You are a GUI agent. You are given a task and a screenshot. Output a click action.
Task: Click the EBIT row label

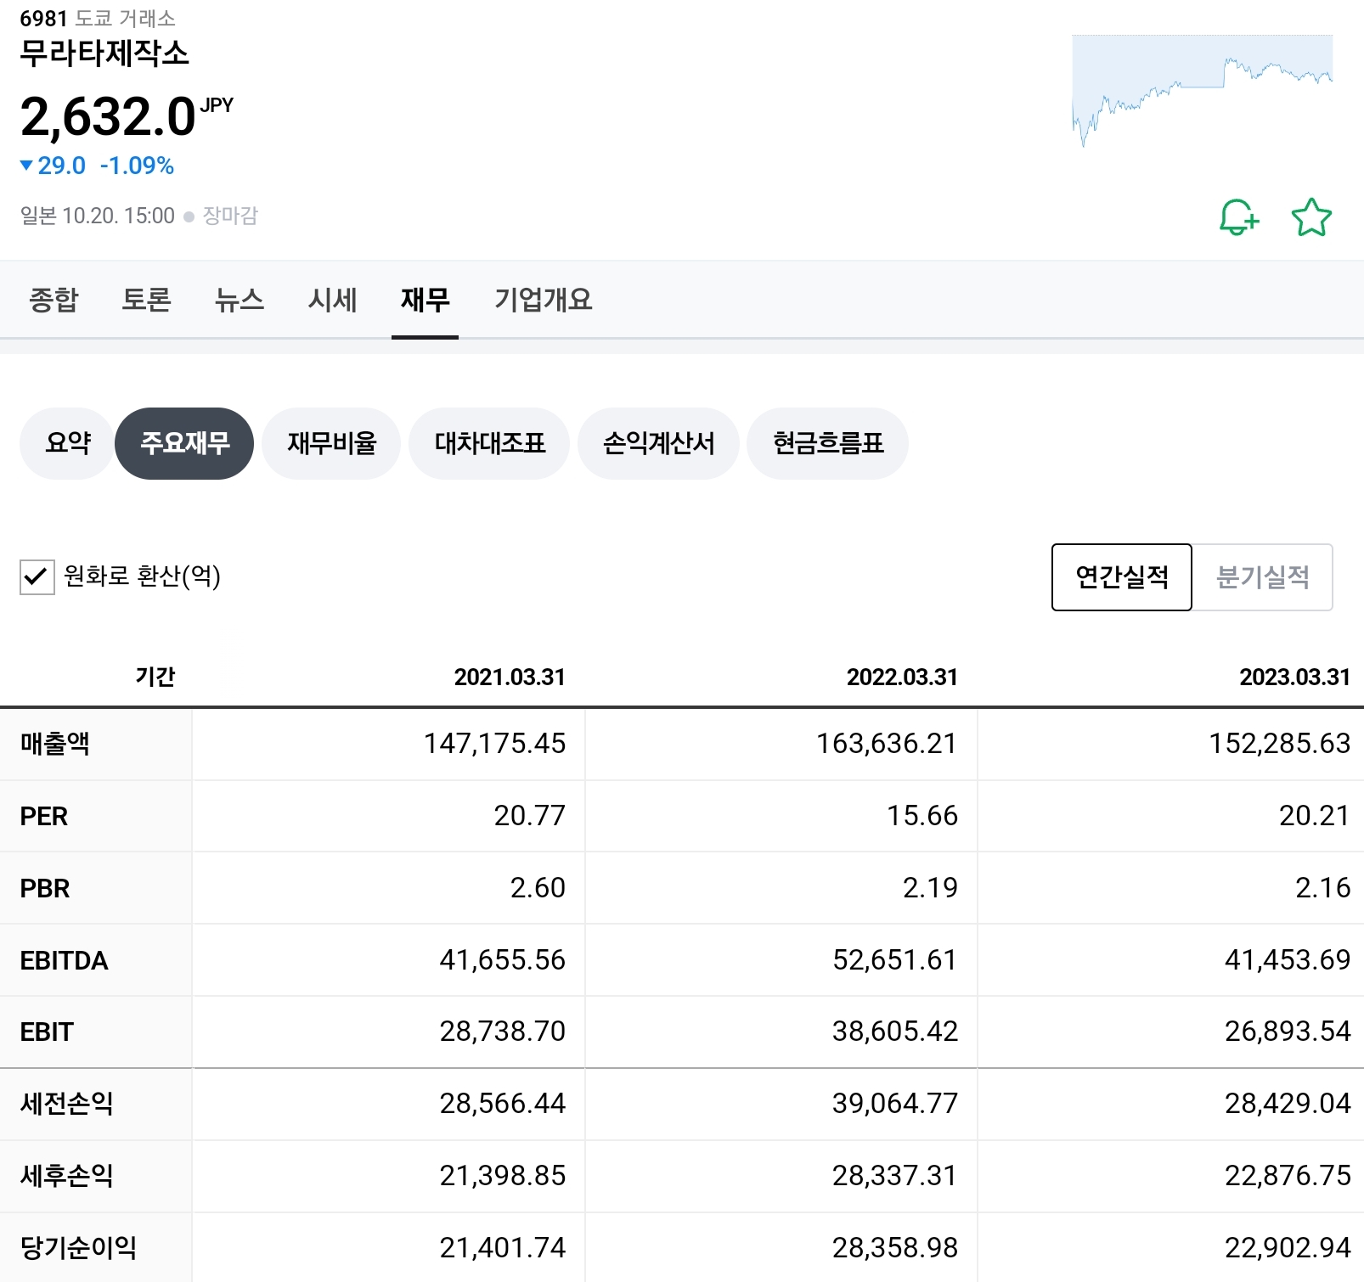click(47, 1032)
